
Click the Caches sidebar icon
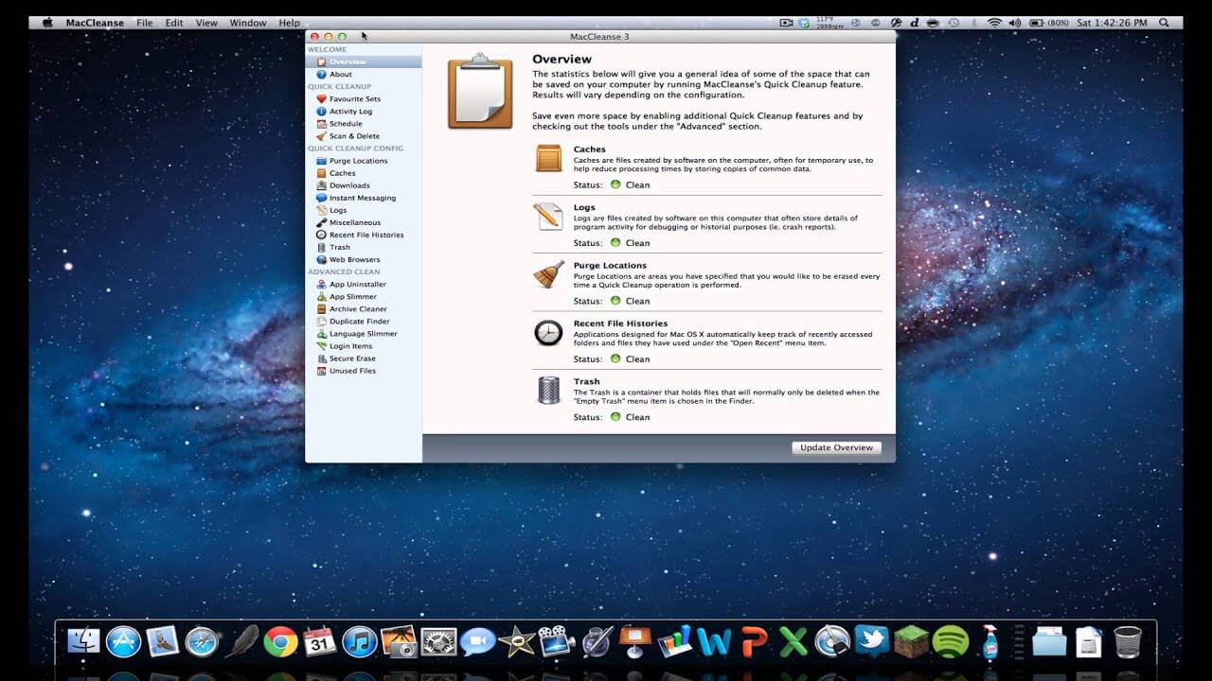click(321, 173)
